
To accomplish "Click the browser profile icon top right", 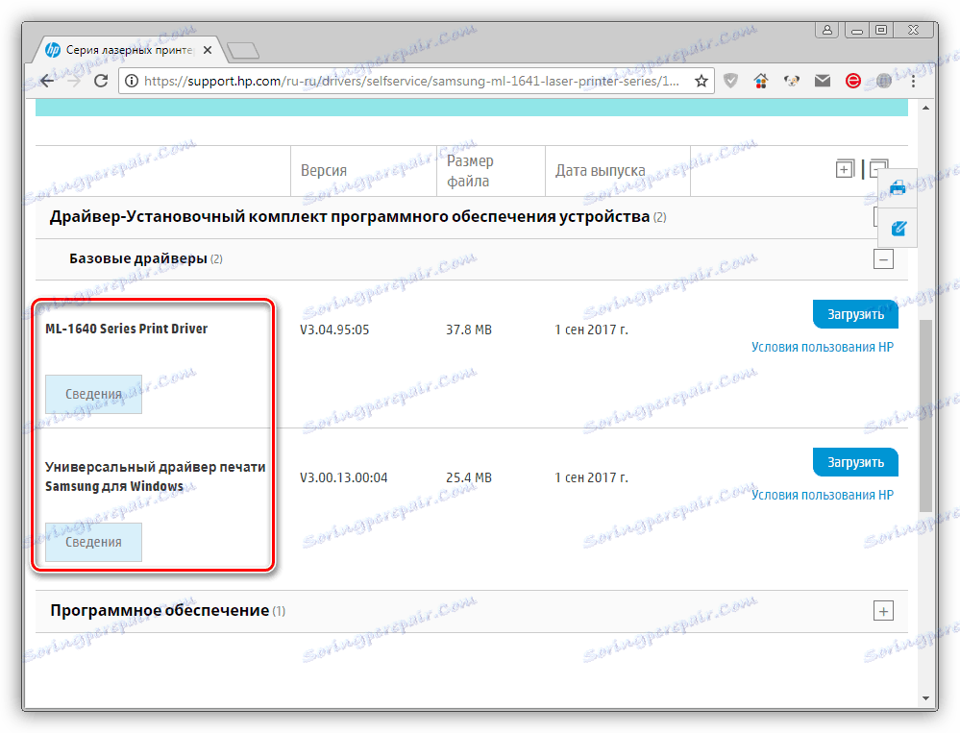I will (x=826, y=30).
